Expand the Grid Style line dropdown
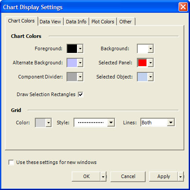Image resolution: width=190 pixels, height=190 pixels. tap(111, 123)
